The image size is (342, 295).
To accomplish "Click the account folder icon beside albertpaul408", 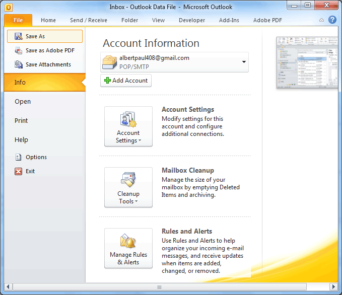I will point(110,62).
